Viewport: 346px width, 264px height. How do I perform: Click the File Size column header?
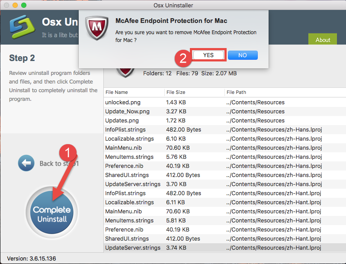(174, 93)
